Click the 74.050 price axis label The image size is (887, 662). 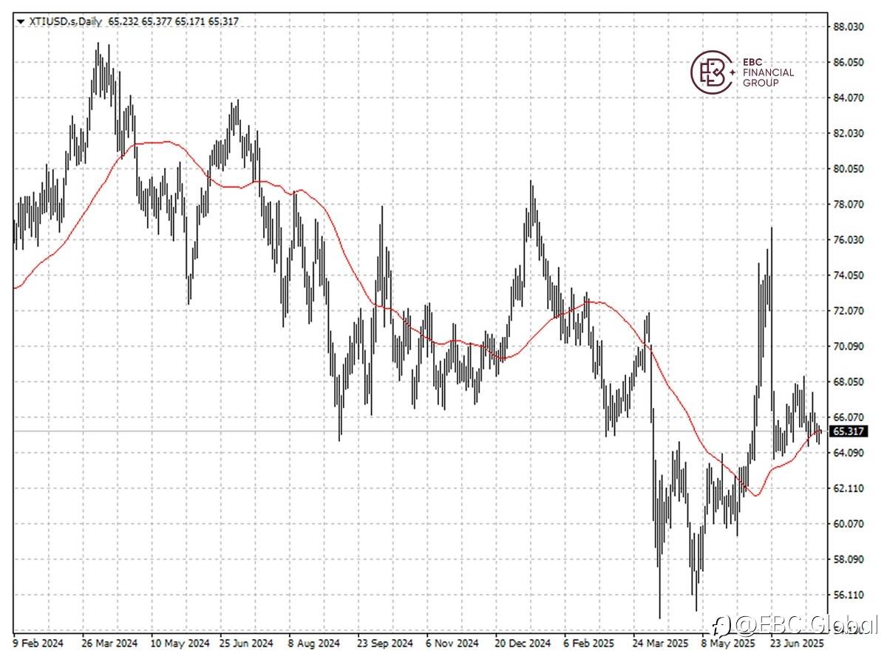tap(849, 275)
